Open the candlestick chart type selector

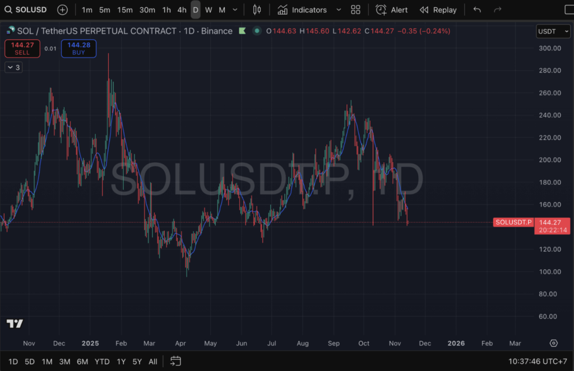257,10
